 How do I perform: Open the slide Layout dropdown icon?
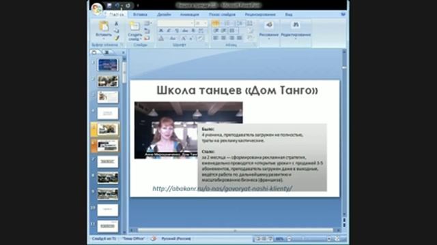(147, 24)
